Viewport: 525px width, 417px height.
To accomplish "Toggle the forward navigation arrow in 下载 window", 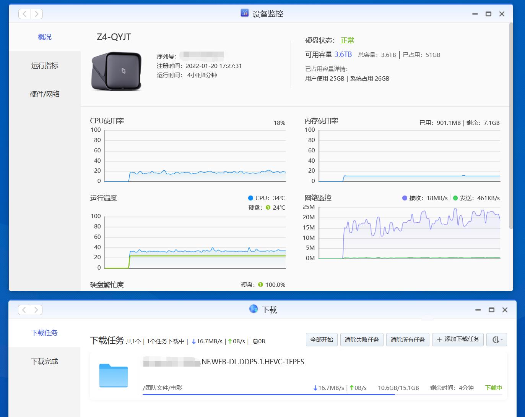I will (x=37, y=309).
